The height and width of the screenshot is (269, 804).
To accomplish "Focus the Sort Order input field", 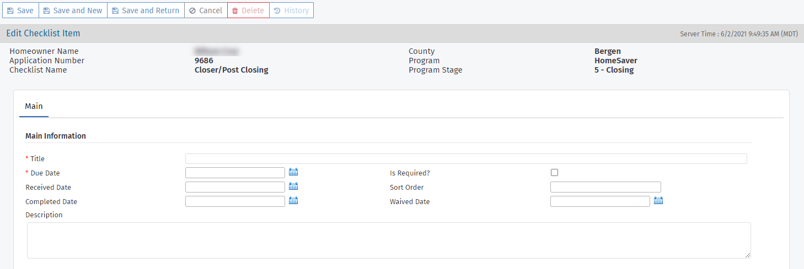I will [605, 187].
